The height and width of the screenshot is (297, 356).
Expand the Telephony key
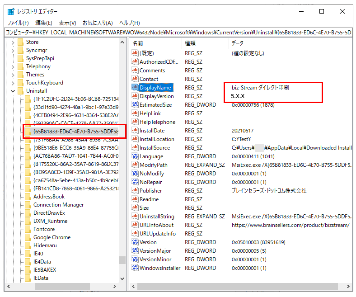tap(13, 67)
